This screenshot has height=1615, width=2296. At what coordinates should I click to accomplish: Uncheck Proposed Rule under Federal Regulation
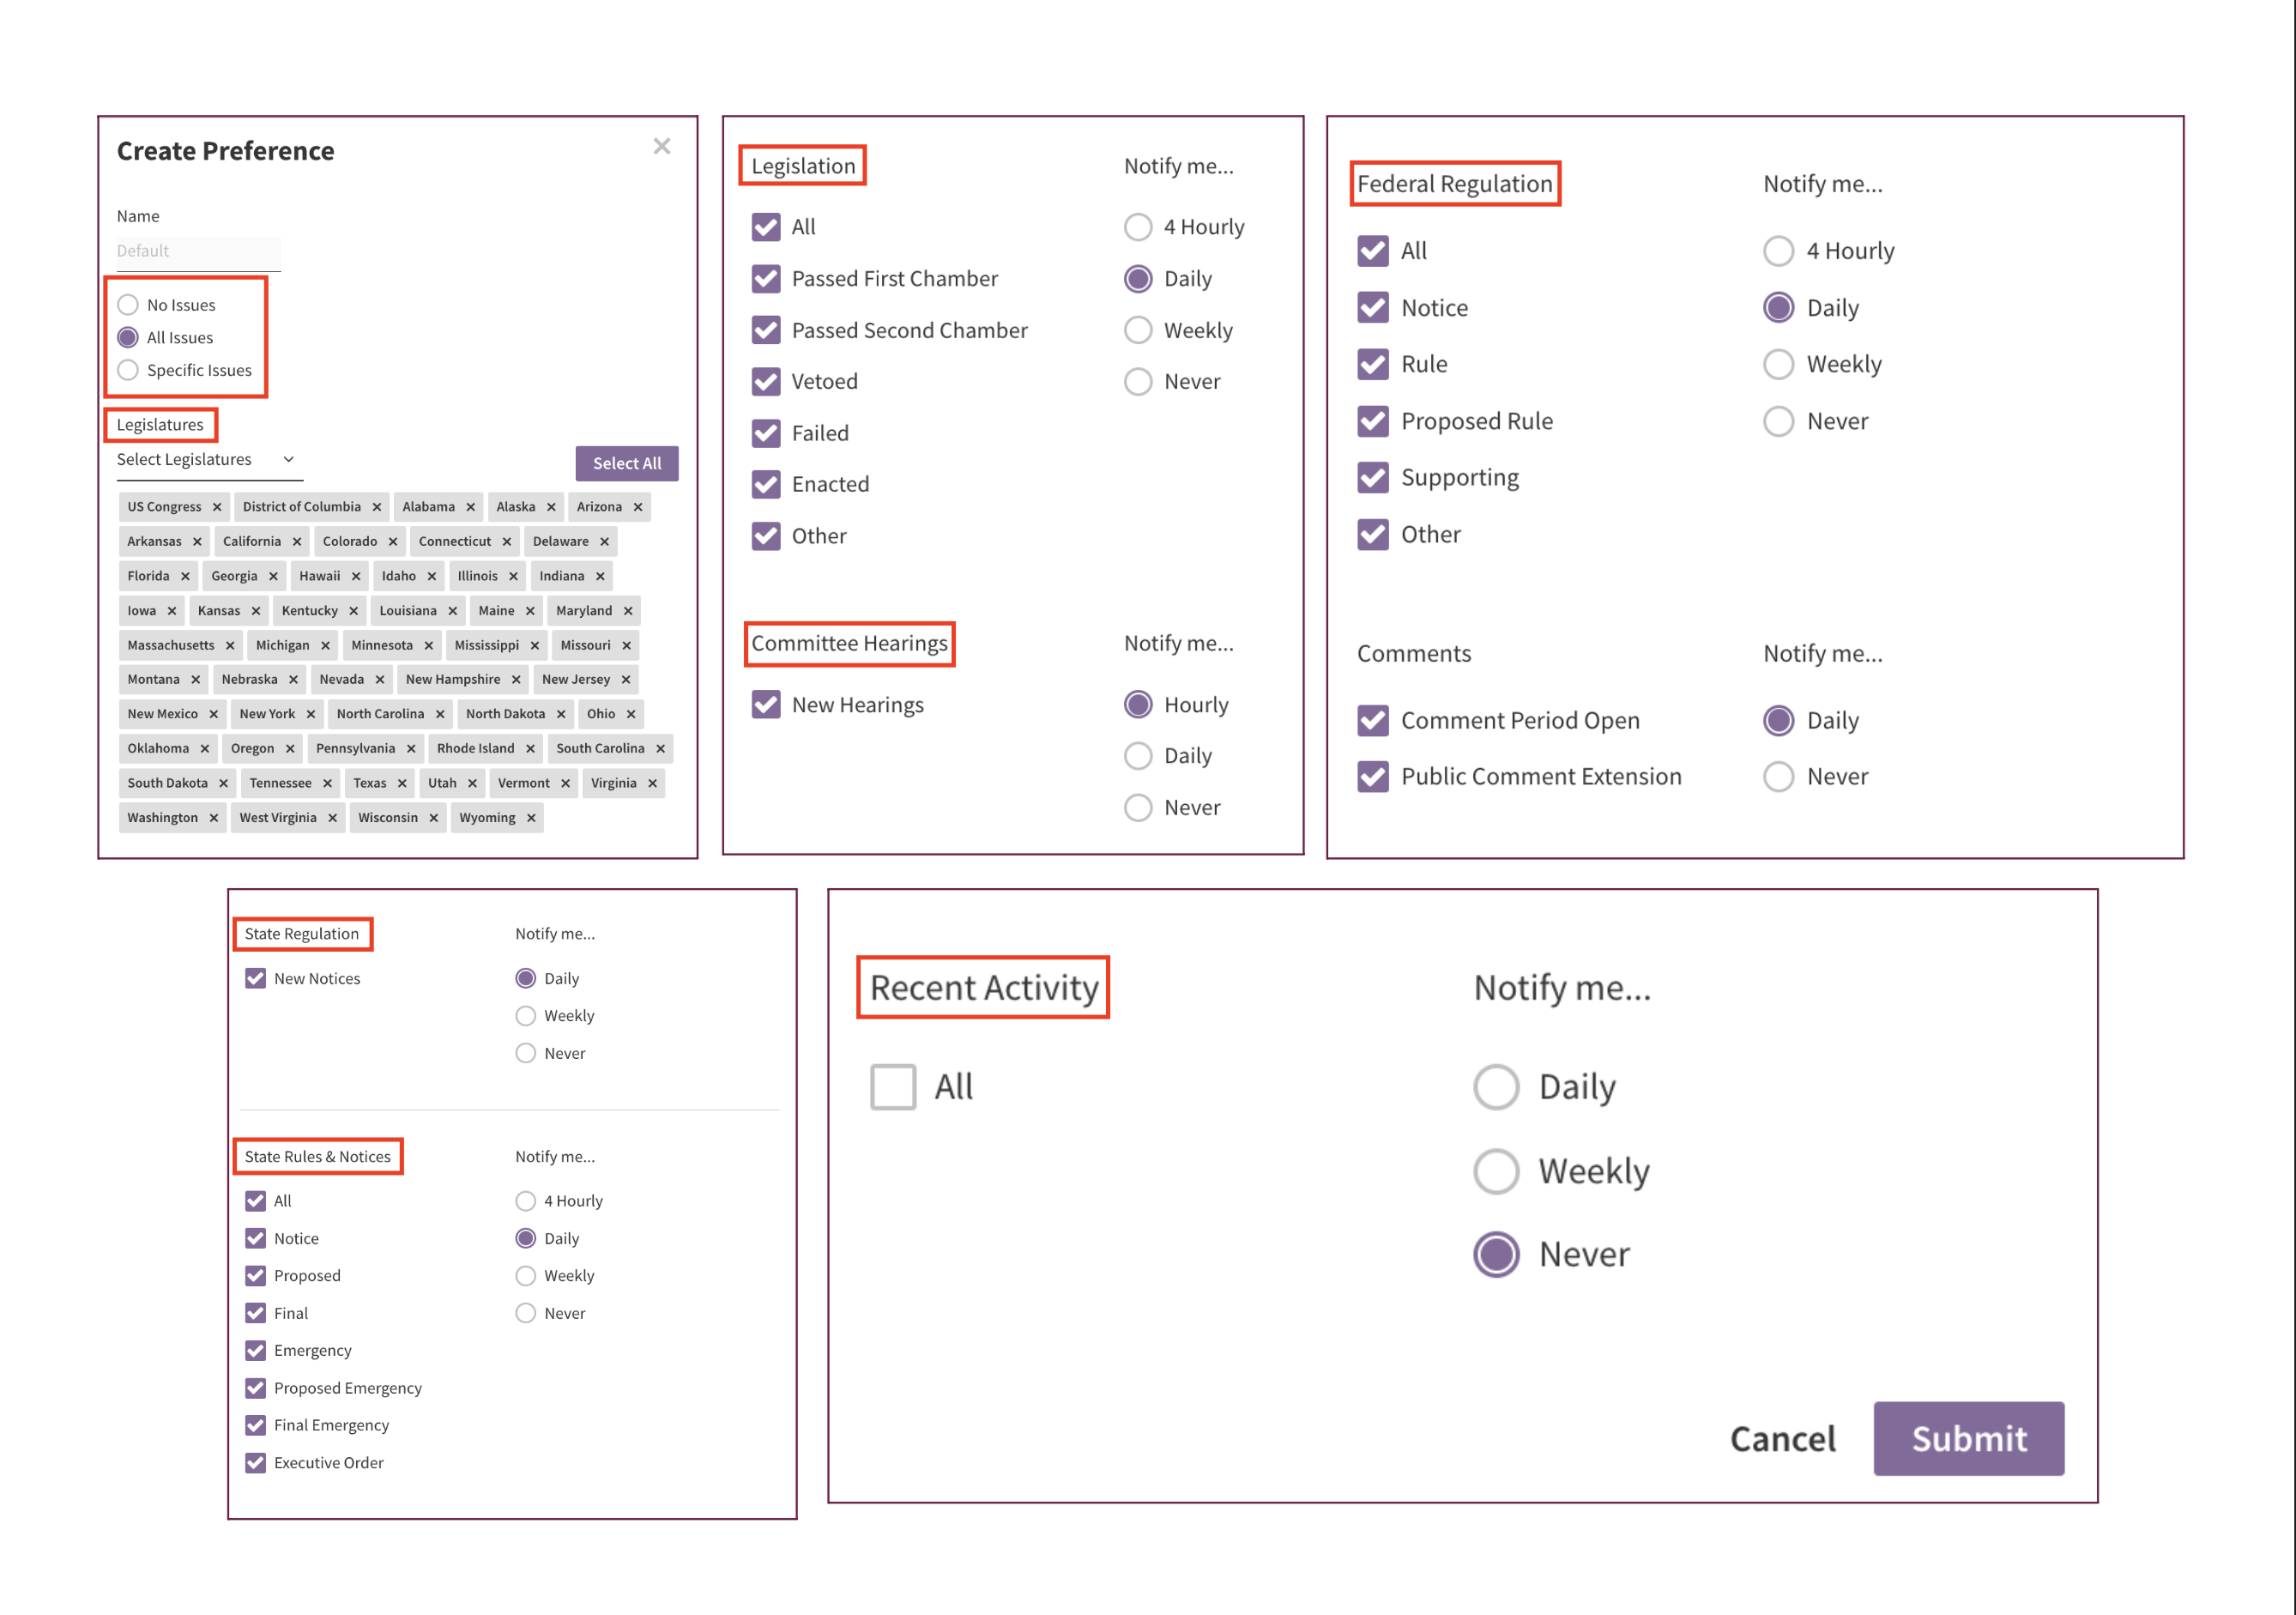(x=1373, y=421)
